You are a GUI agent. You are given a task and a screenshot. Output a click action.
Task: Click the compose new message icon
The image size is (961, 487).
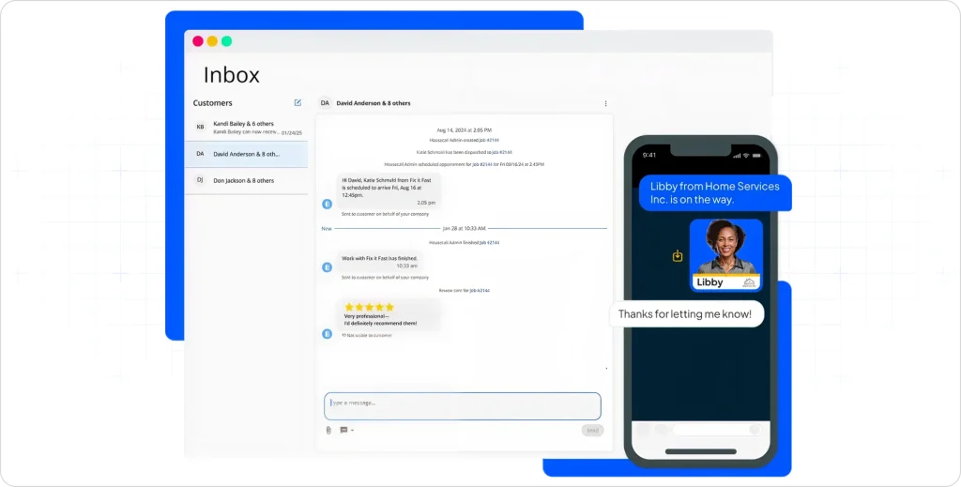coord(297,103)
